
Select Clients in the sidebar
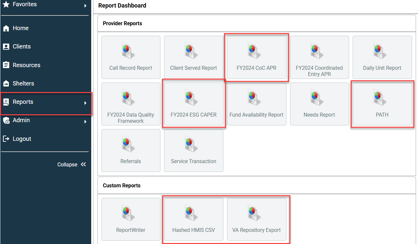tap(21, 47)
